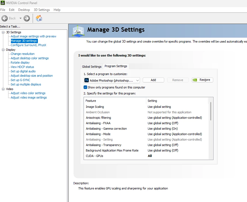The width and height of the screenshot is (247, 202).
Task: Open Adjust image settings with preview
Action: pyautogui.click(x=33, y=36)
